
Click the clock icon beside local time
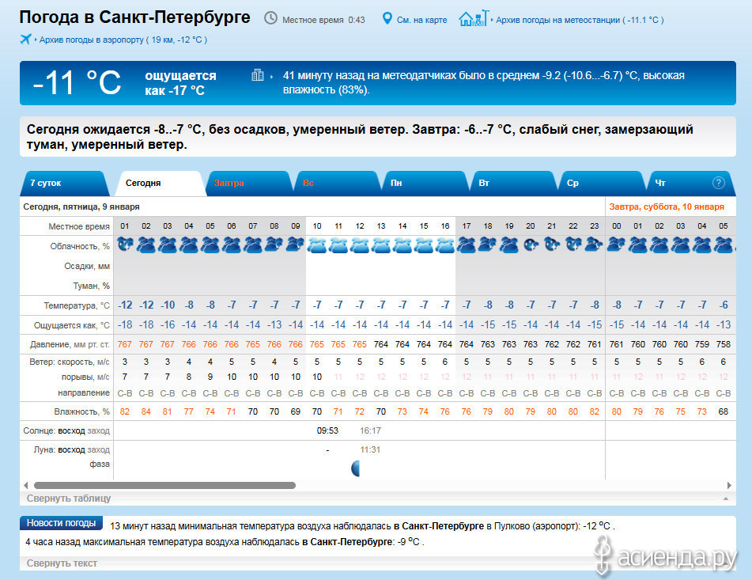point(270,18)
